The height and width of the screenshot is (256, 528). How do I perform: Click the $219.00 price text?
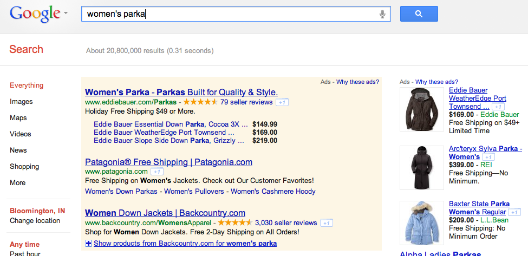tap(265, 140)
